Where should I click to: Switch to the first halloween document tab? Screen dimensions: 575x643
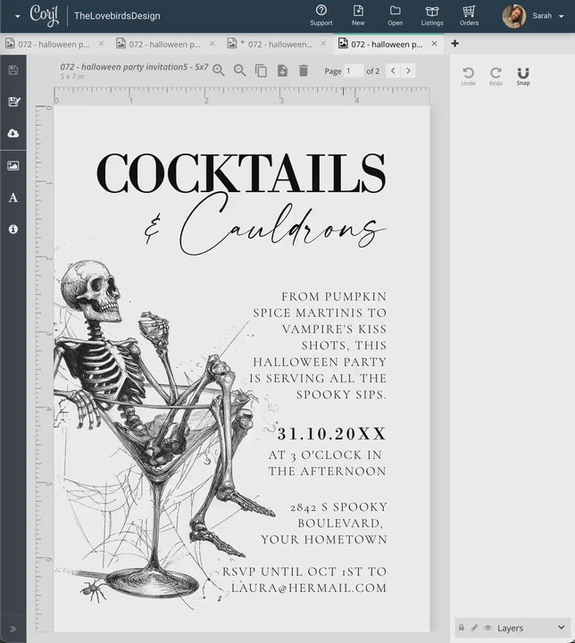pyautogui.click(x=54, y=44)
